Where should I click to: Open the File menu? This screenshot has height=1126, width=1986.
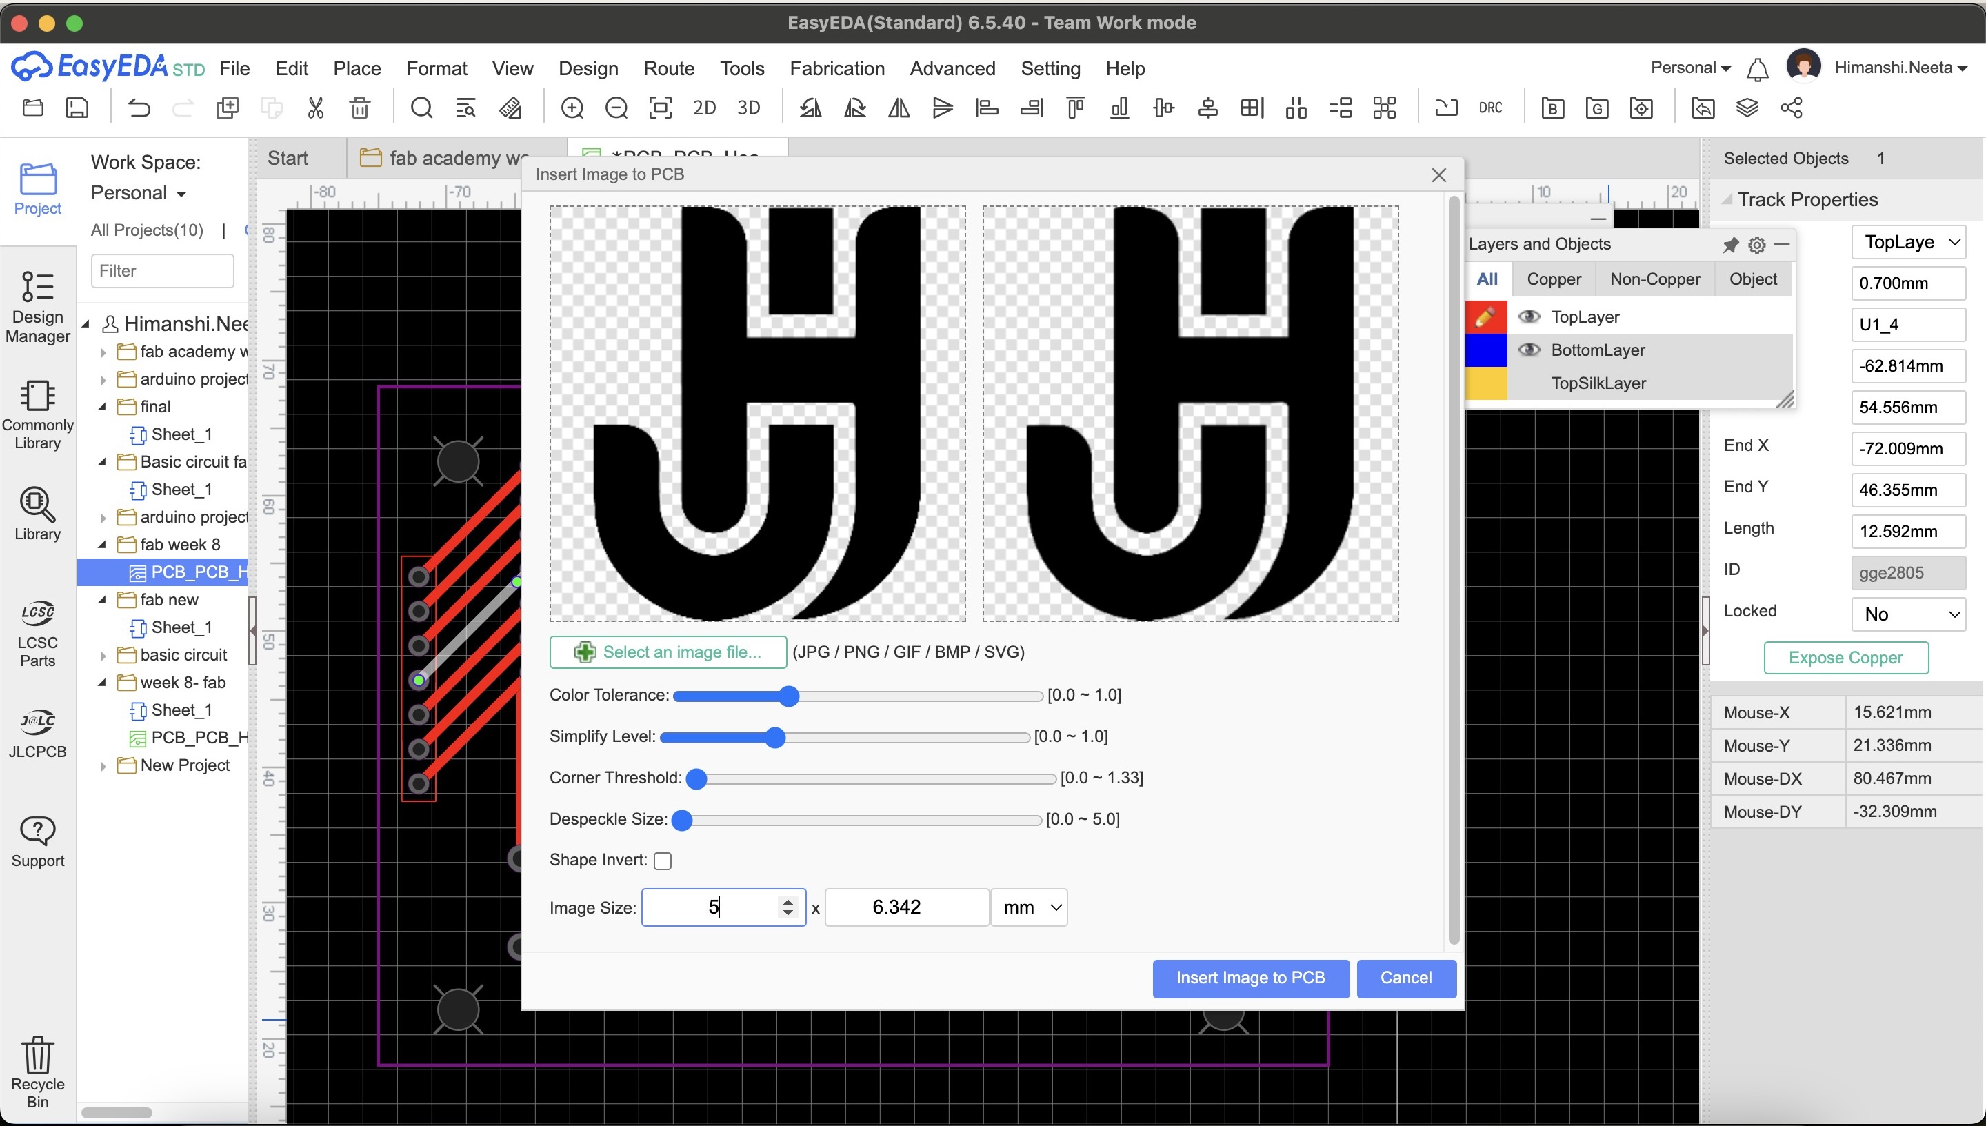pyautogui.click(x=234, y=69)
